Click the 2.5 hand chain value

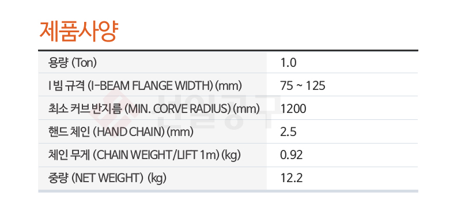pos(289,133)
